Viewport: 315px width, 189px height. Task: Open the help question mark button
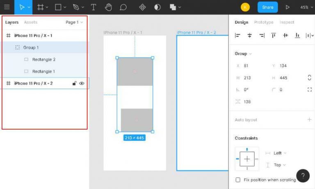click(x=303, y=176)
